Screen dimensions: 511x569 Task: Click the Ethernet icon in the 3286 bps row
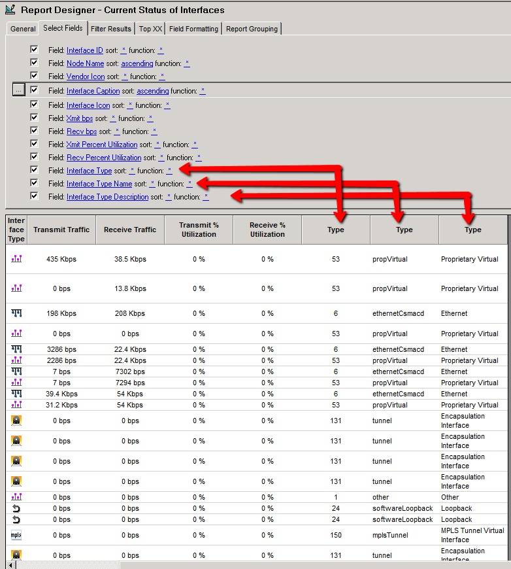16,349
